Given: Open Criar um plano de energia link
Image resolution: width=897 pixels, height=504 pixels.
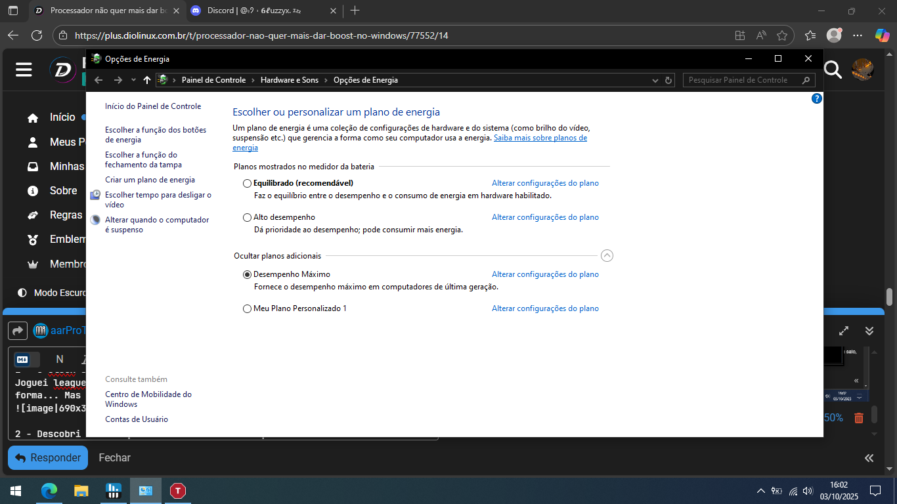Looking at the screenshot, I should click(x=150, y=180).
